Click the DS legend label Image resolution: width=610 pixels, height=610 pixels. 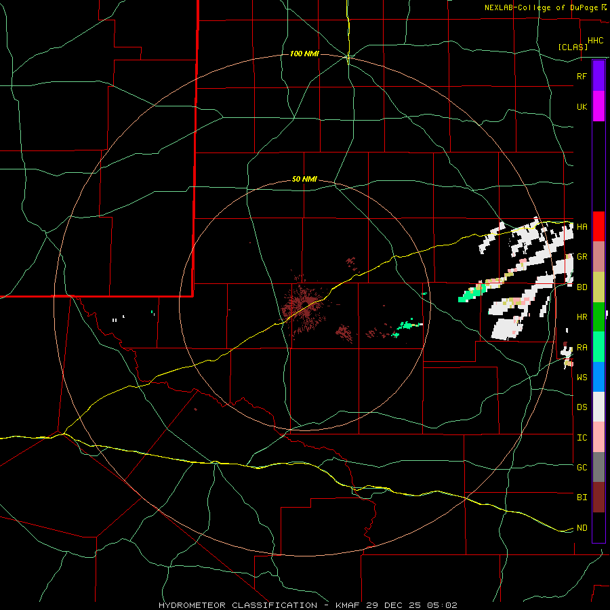click(582, 407)
